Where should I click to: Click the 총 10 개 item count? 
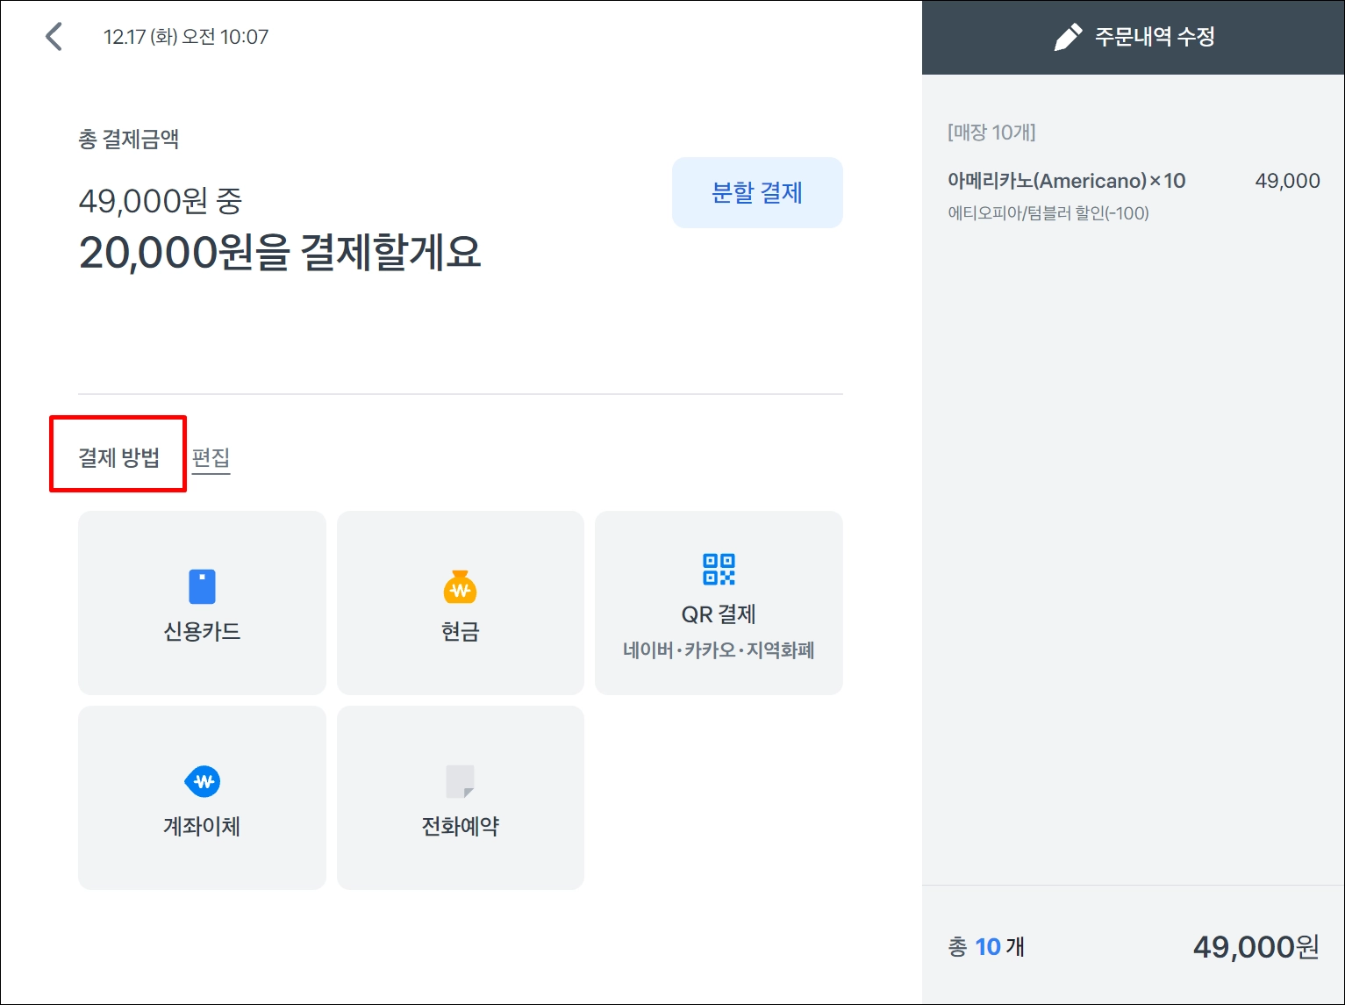[986, 947]
